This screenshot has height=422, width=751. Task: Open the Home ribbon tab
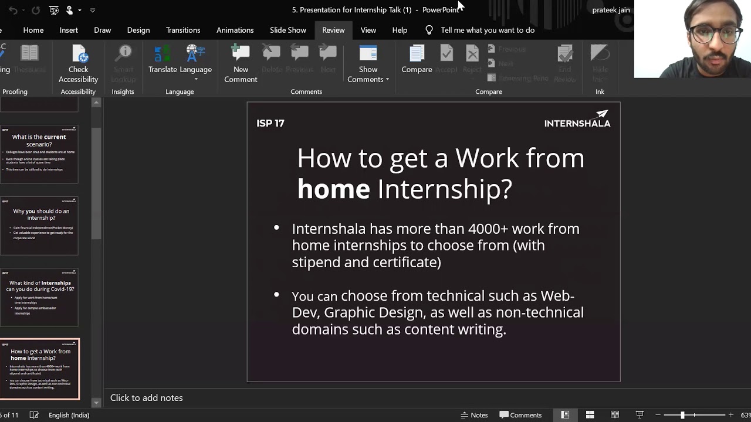(33, 30)
